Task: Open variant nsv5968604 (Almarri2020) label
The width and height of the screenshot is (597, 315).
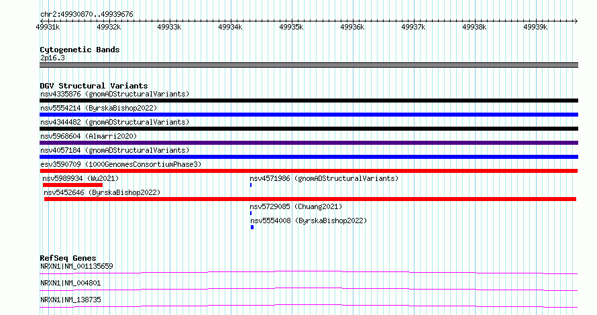Action: (89, 136)
